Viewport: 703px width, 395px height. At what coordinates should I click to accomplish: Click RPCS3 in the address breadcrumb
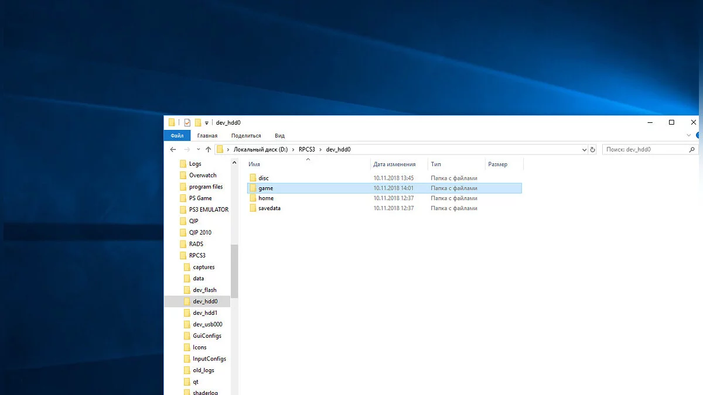306,150
